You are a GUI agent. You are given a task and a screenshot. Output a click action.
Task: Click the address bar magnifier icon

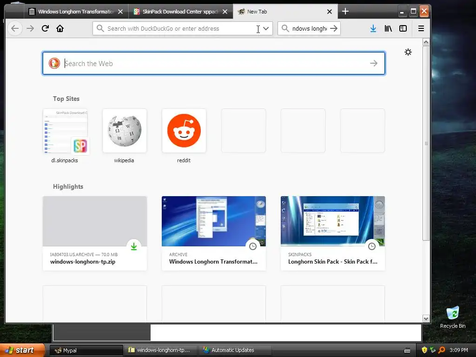coord(100,28)
